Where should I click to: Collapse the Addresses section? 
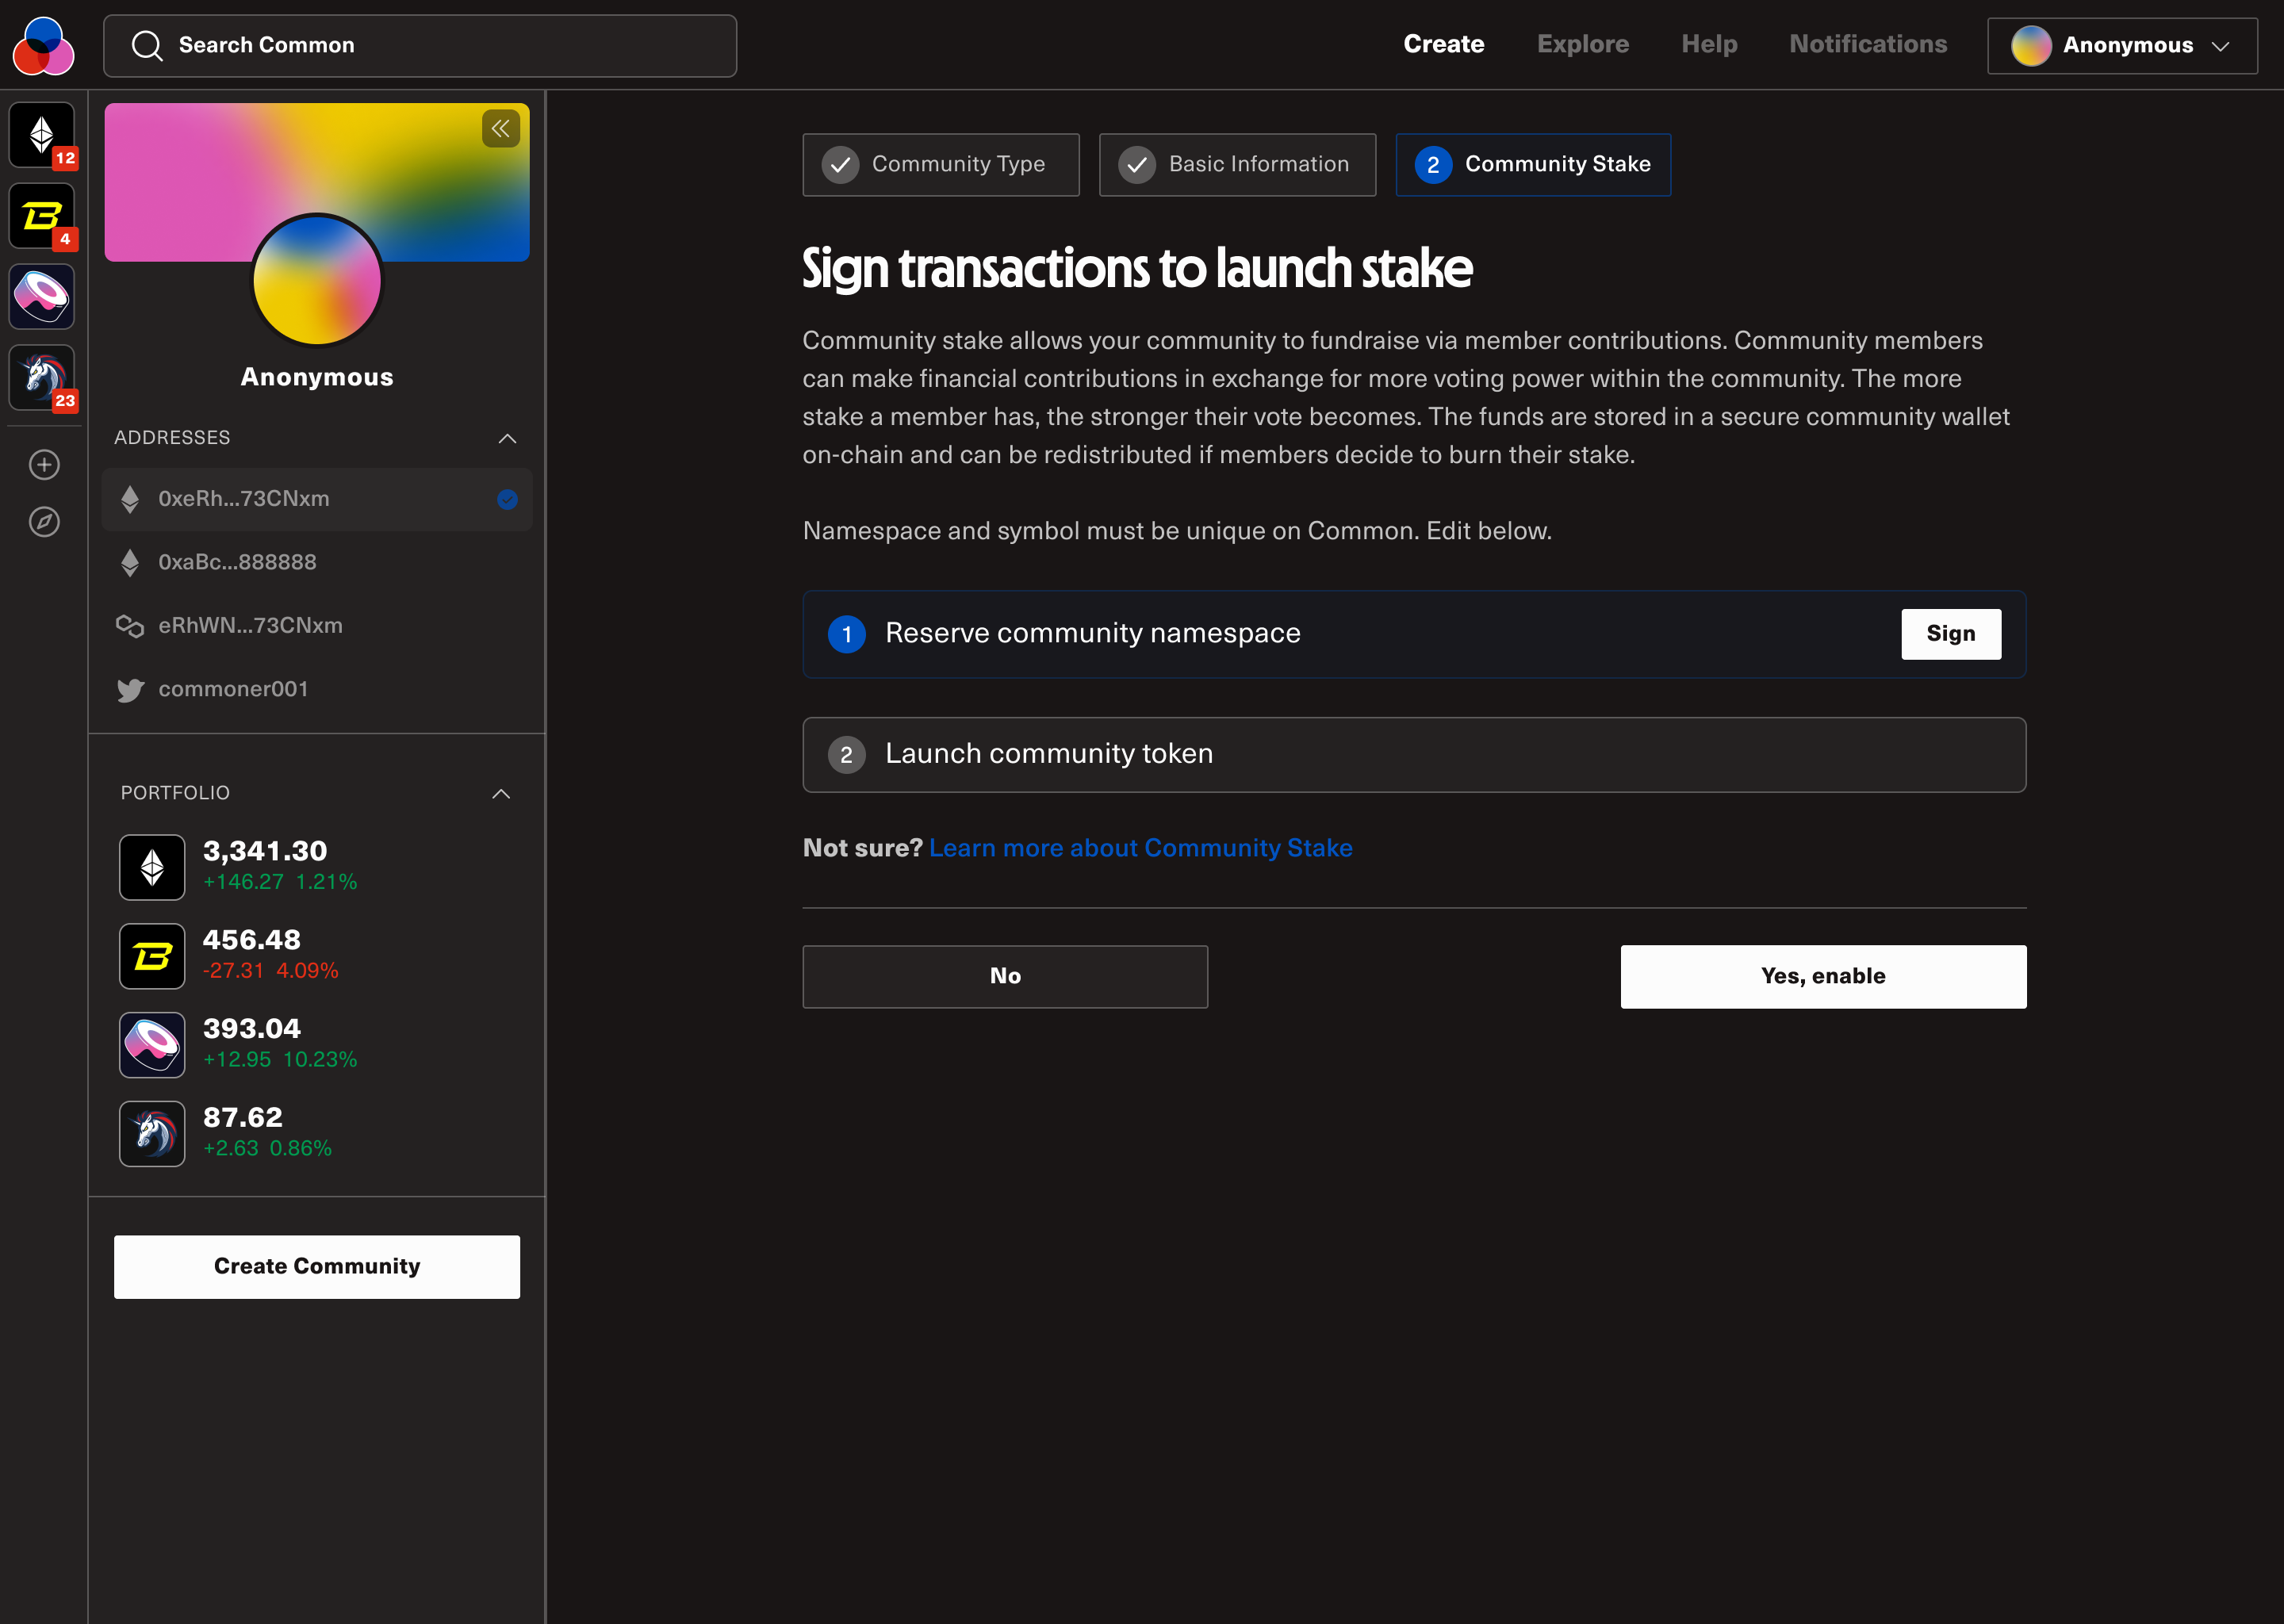[507, 438]
